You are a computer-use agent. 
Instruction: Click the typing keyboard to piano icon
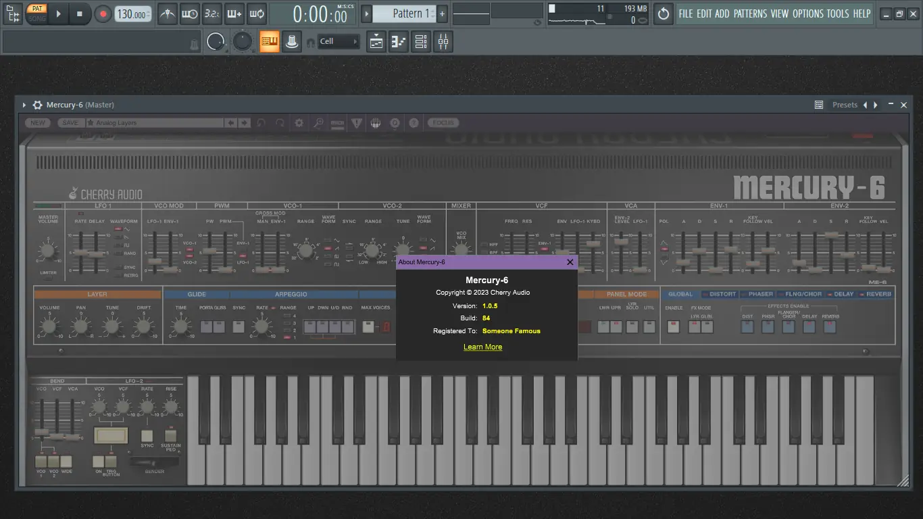click(270, 42)
